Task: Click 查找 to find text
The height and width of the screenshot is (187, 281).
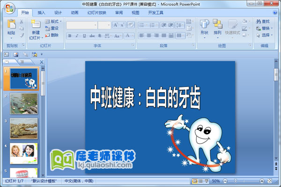Action: [x=263, y=22]
